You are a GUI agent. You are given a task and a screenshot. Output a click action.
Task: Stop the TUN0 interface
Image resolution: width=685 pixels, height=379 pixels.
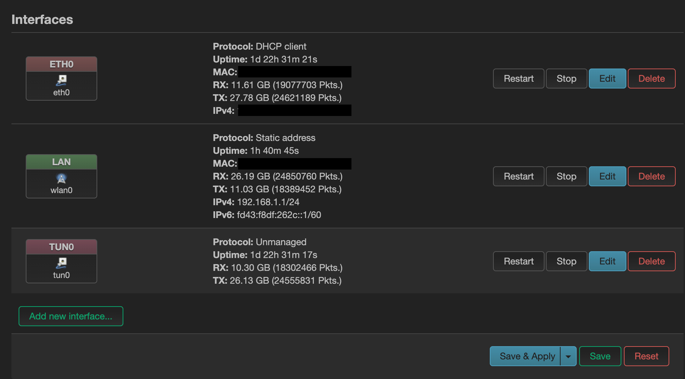coord(566,261)
